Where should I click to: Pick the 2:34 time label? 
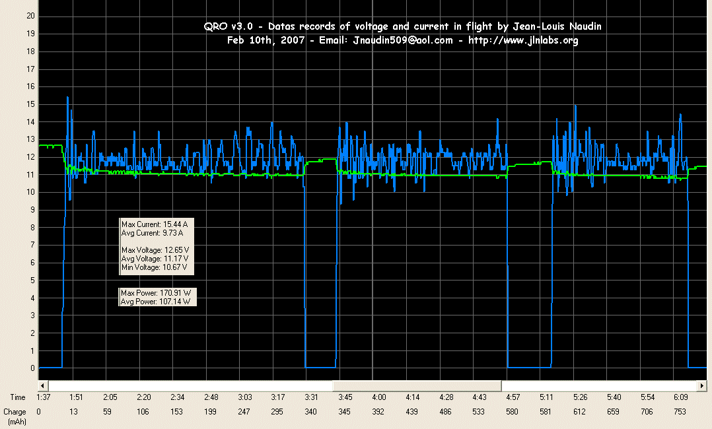177,397
